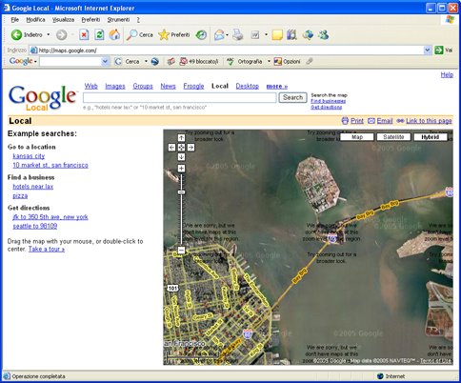Open the yellow discussion note icon
461x383 pixels.
point(277,34)
